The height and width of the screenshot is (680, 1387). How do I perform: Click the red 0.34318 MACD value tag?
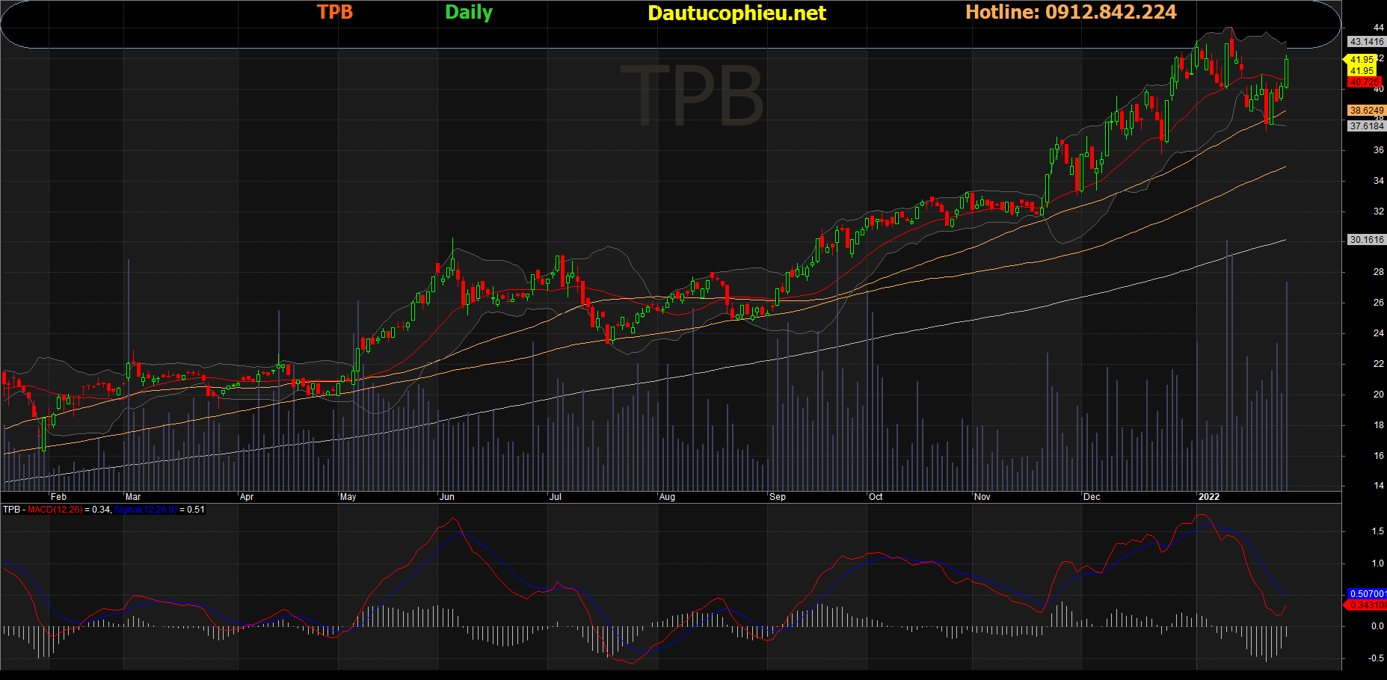[x=1366, y=605]
